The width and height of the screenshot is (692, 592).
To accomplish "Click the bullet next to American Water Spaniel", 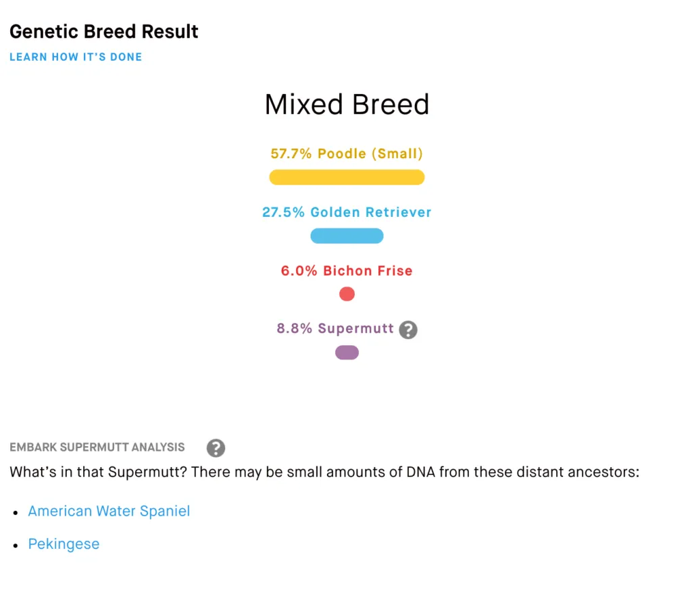I will pos(16,512).
